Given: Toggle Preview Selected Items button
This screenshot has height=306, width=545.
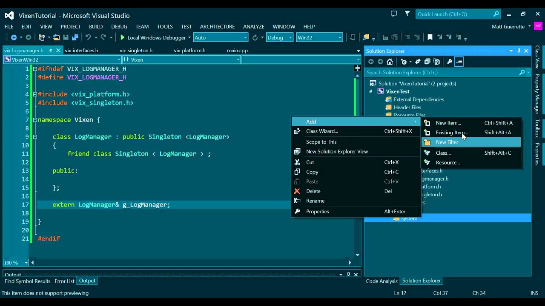Looking at the screenshot, I should (x=459, y=62).
